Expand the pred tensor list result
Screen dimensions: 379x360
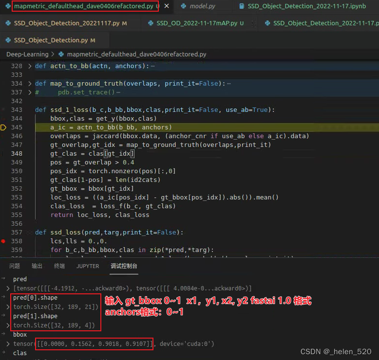pyautogui.click(x=8, y=288)
